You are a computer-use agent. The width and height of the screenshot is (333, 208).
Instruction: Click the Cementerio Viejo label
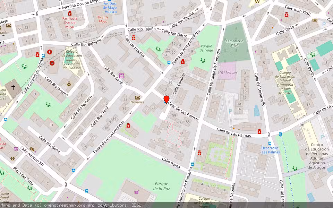pyautogui.click(x=234, y=43)
